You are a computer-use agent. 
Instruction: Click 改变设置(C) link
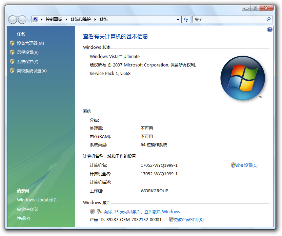click(x=246, y=165)
